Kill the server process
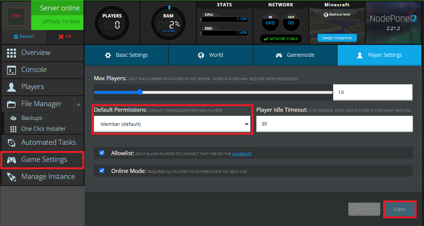424x226 pixels. (x=65, y=36)
